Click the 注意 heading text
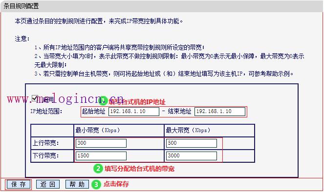 22,38
